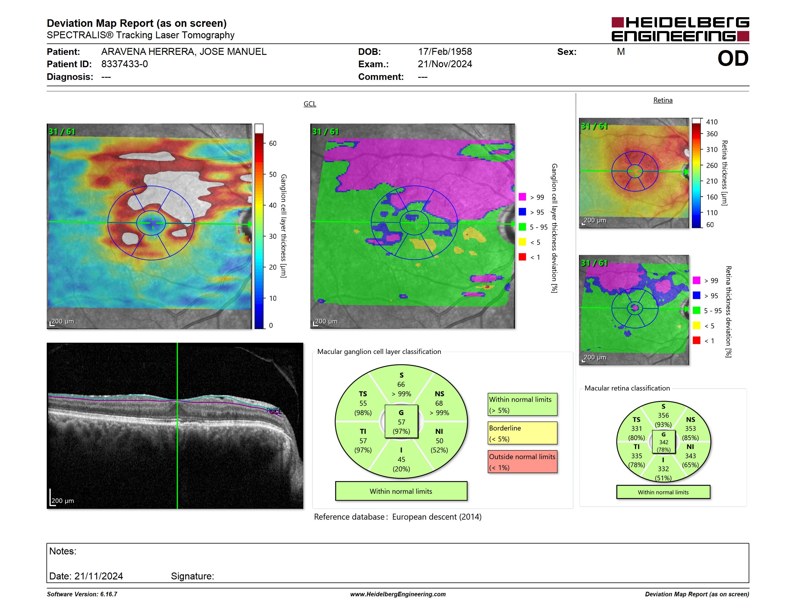Select retina global G box with value 342
The width and height of the screenshot is (796, 615).
(663, 442)
